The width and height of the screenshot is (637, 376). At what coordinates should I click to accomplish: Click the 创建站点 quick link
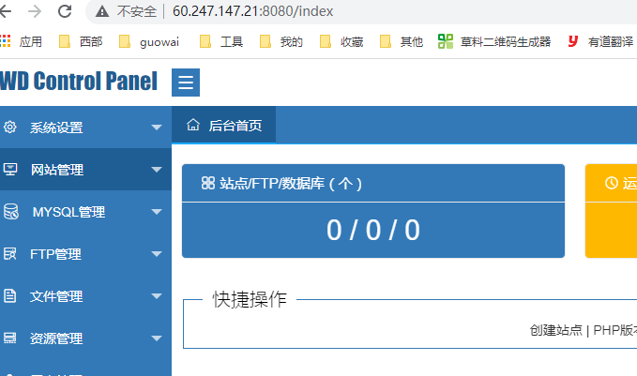tap(556, 330)
